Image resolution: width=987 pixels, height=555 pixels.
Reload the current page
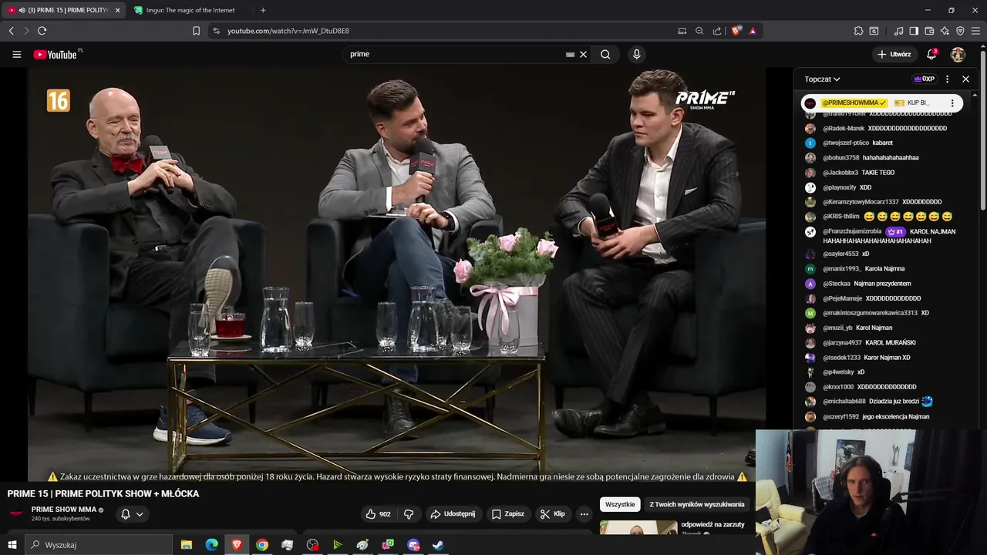click(x=42, y=31)
